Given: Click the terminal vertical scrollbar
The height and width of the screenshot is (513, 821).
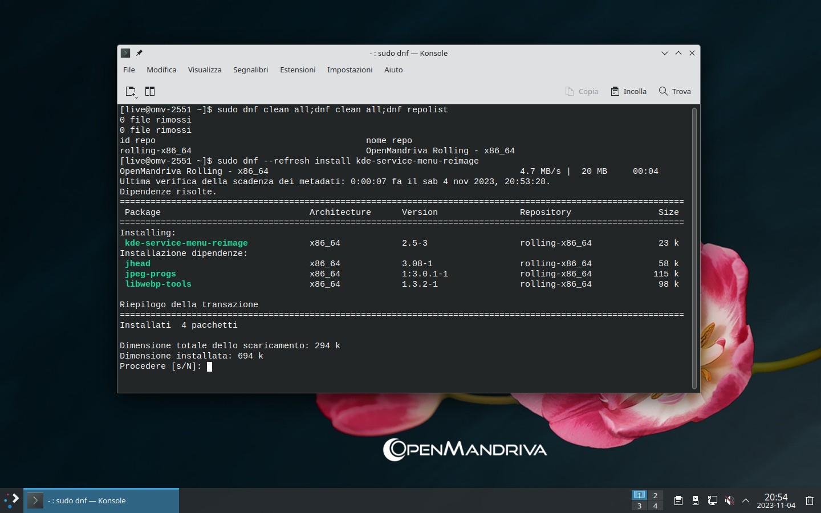Looking at the screenshot, I should point(694,248).
